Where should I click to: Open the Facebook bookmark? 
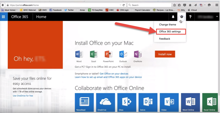pyautogui.click(x=56, y=10)
